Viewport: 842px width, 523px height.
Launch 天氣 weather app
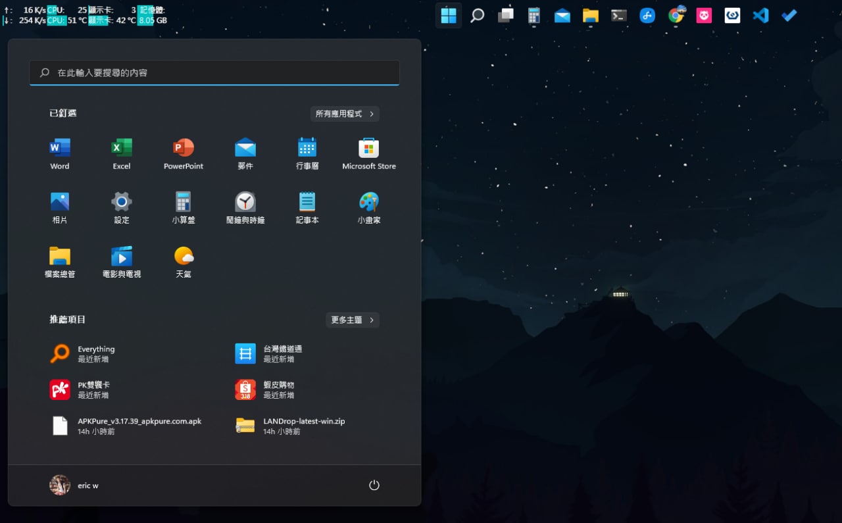click(x=184, y=262)
